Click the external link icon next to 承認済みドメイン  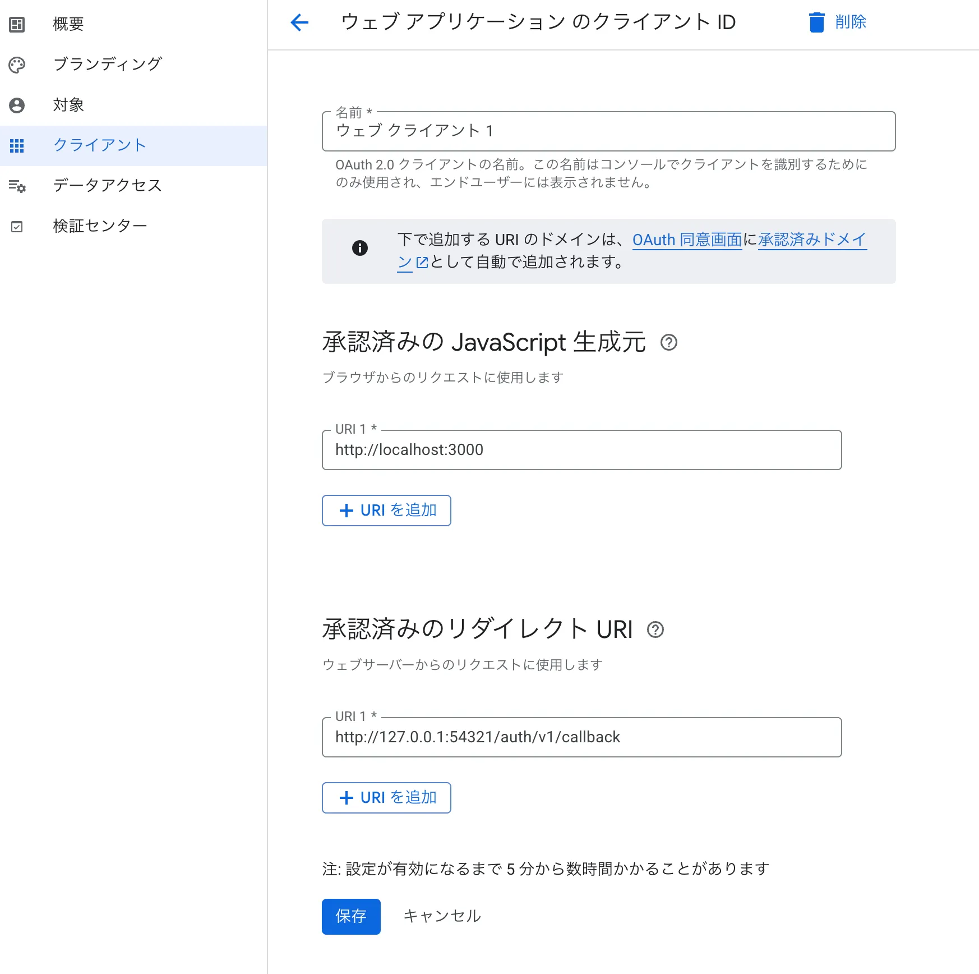click(x=422, y=263)
